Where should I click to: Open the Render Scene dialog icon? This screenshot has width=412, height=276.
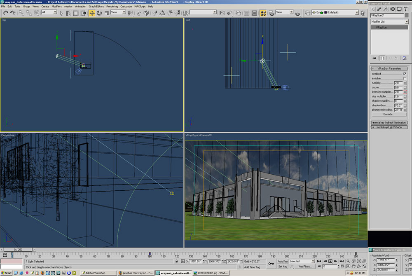point(272,13)
